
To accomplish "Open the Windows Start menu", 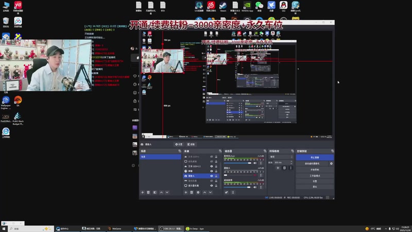I will click(4, 228).
